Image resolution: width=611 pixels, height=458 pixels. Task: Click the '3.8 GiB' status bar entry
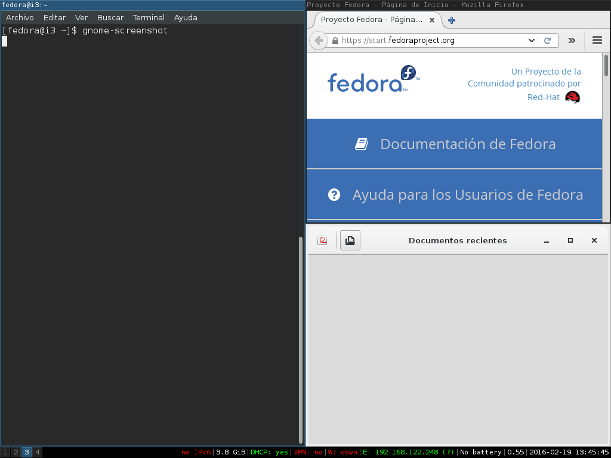(231, 452)
